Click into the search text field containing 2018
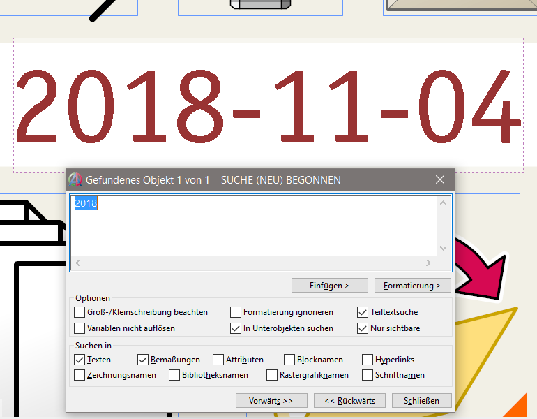Image resolution: width=537 pixels, height=419 pixels. pos(253,226)
